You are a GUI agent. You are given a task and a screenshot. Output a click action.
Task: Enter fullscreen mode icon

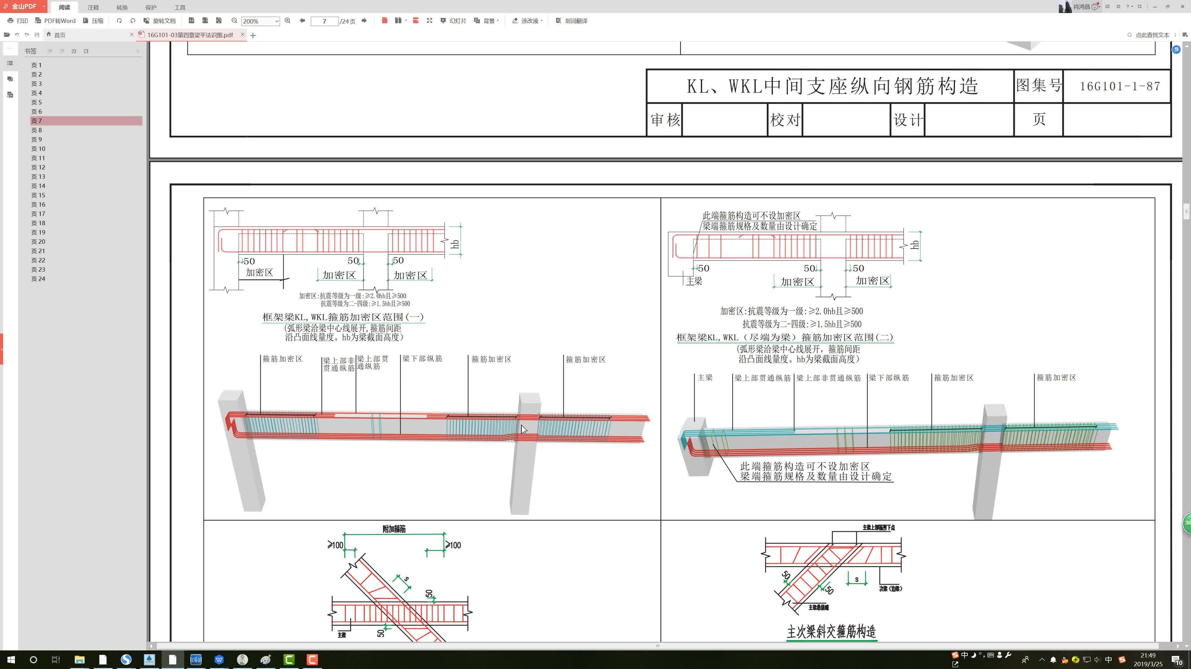click(430, 21)
